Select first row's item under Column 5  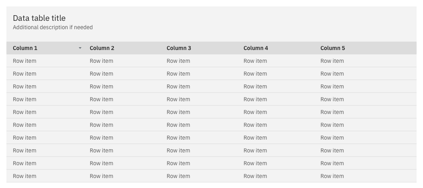coord(332,61)
